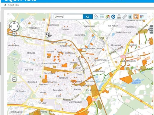
Task: Open the KAD cadastral search tool
Action: [96, 17]
